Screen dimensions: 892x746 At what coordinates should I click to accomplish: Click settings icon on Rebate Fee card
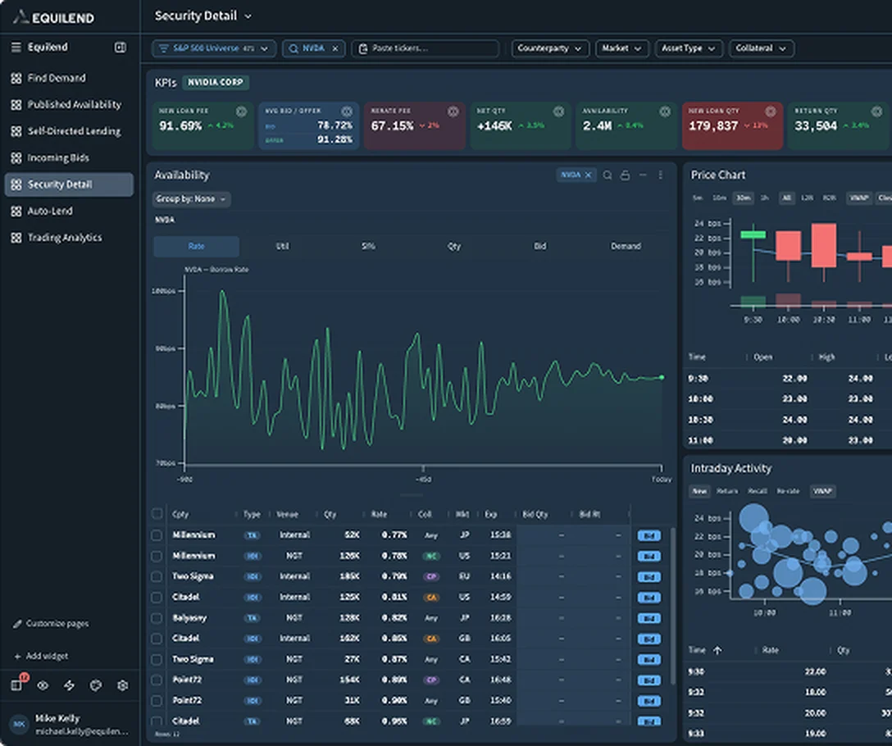click(x=453, y=111)
